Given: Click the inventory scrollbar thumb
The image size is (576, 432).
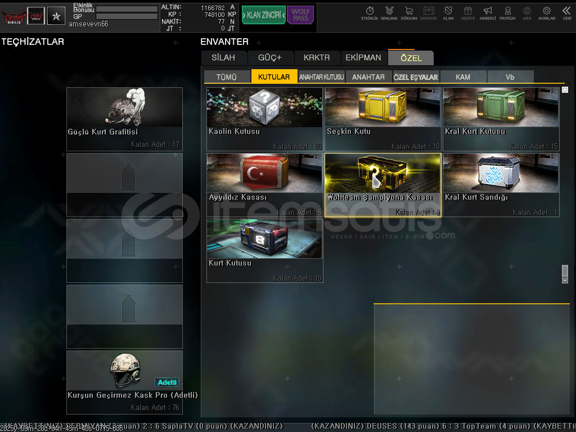Looking at the screenshot, I should [565, 271].
